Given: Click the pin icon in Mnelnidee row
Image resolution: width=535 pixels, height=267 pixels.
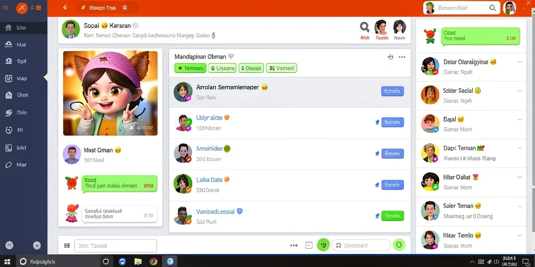Looking at the screenshot, I should coord(377,154).
